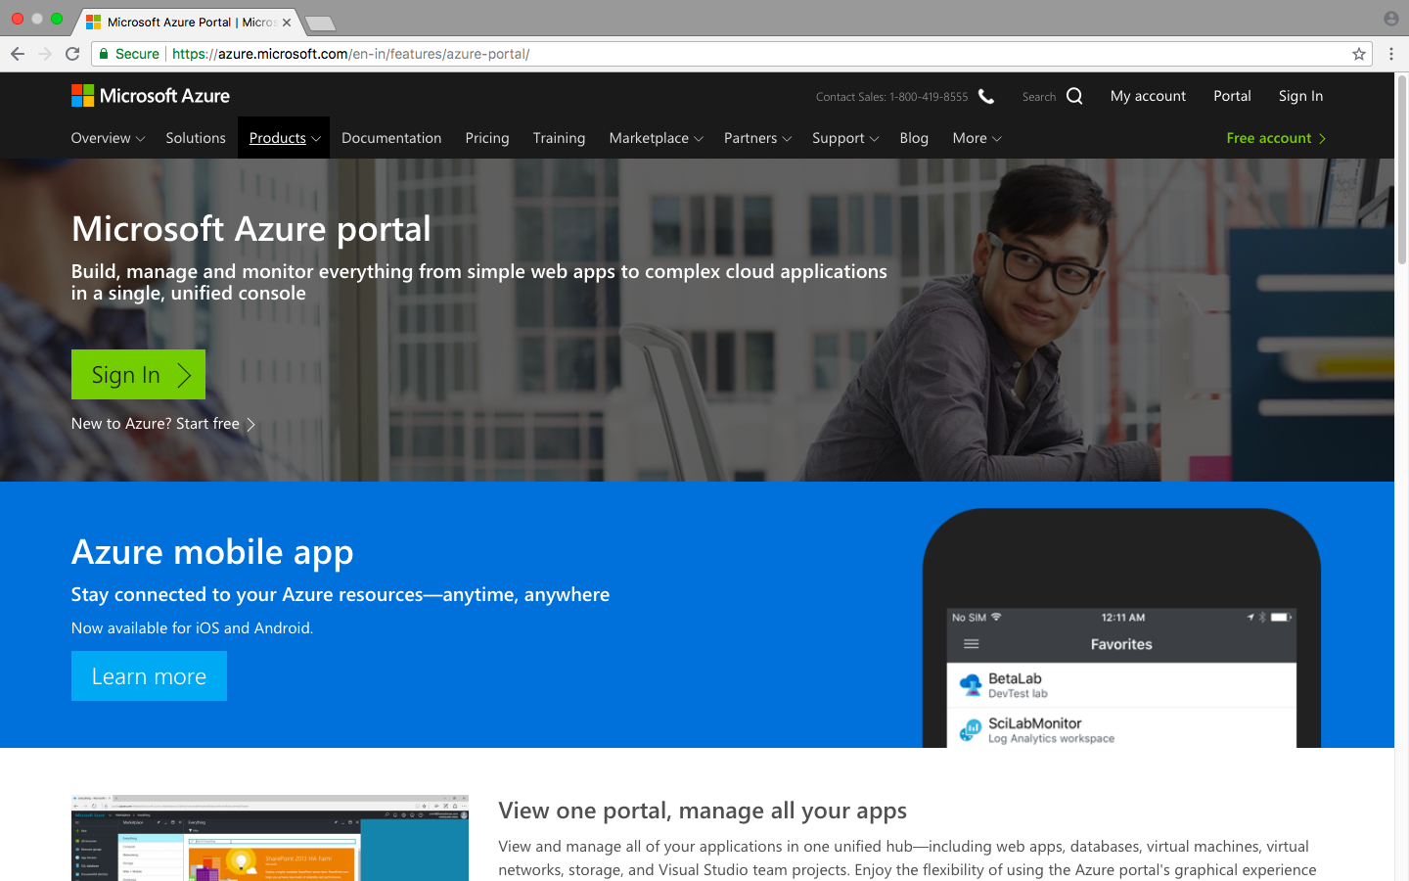The image size is (1409, 881).
Task: Expand the Partners dropdown
Action: pos(757,138)
